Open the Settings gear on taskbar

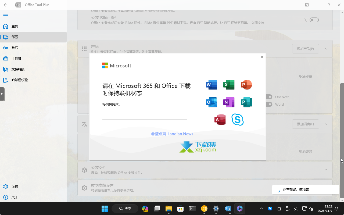(216, 209)
